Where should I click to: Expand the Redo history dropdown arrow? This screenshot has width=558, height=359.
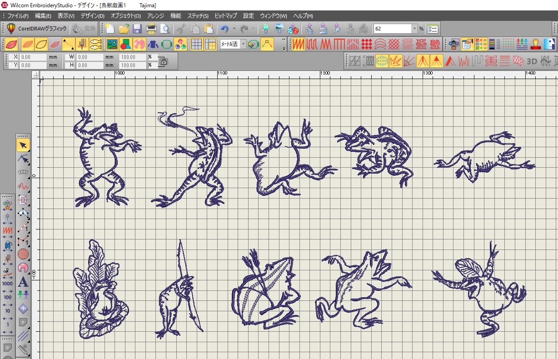(x=254, y=29)
